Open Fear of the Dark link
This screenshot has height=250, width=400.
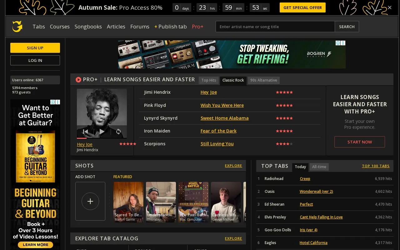(x=218, y=131)
